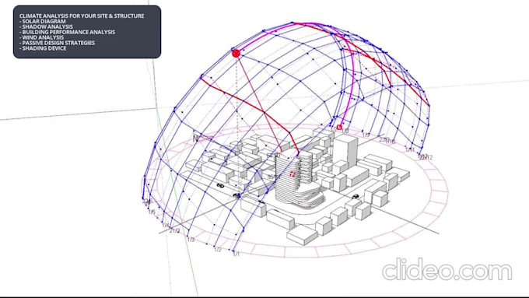Click the '1/11' date label

click(x=409, y=150)
